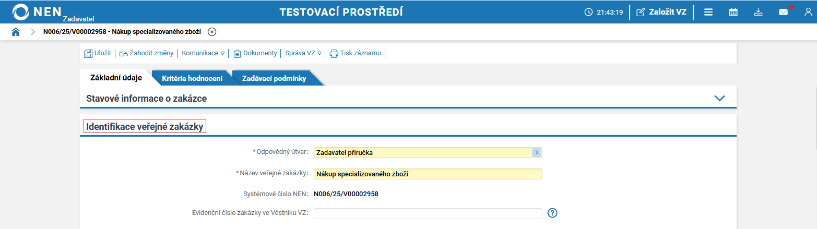Click the Evidenční číslo zakázky input field

[428, 213]
